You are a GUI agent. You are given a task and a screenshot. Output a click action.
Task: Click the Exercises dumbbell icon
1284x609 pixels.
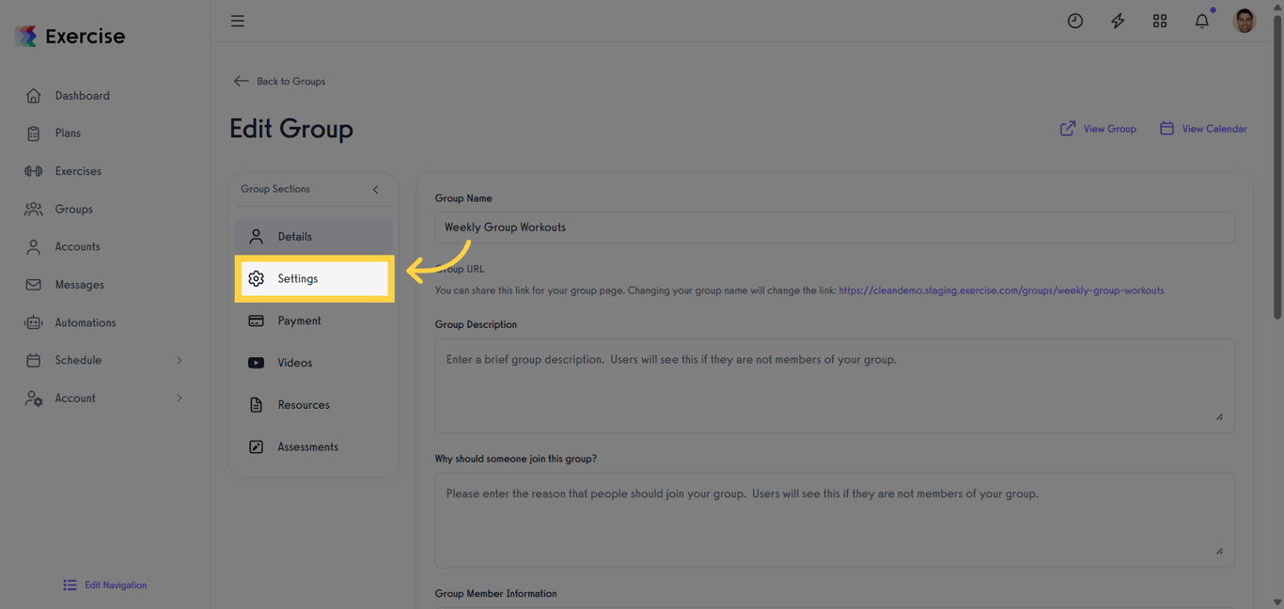(x=34, y=171)
